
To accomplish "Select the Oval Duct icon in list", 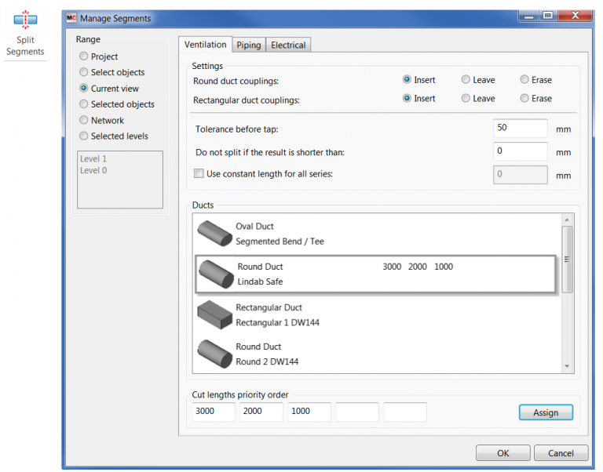I will 214,234.
